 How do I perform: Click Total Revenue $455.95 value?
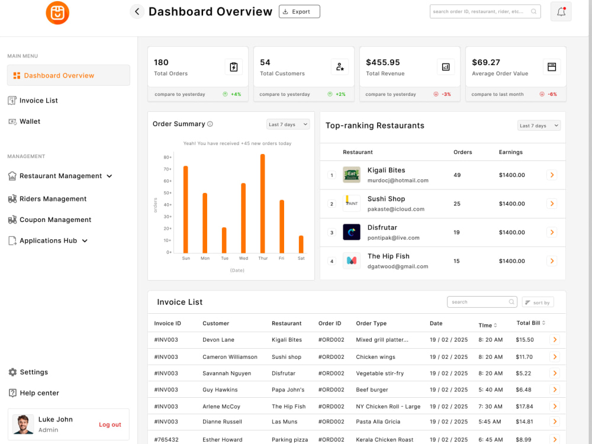(x=383, y=63)
